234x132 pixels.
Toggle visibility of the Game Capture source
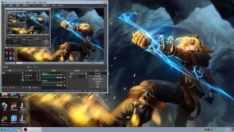37,78
